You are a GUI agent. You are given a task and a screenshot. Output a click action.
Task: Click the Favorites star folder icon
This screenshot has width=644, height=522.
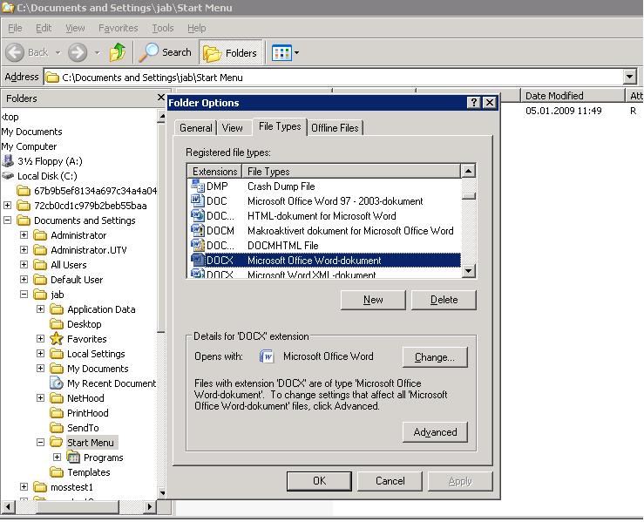point(57,339)
